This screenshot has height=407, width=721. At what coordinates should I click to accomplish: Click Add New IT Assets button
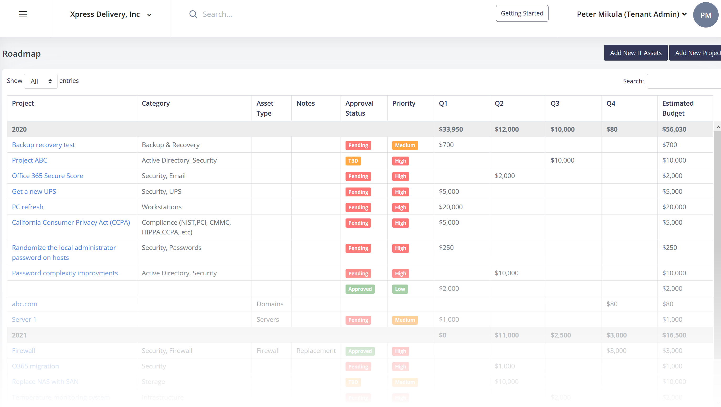(636, 53)
